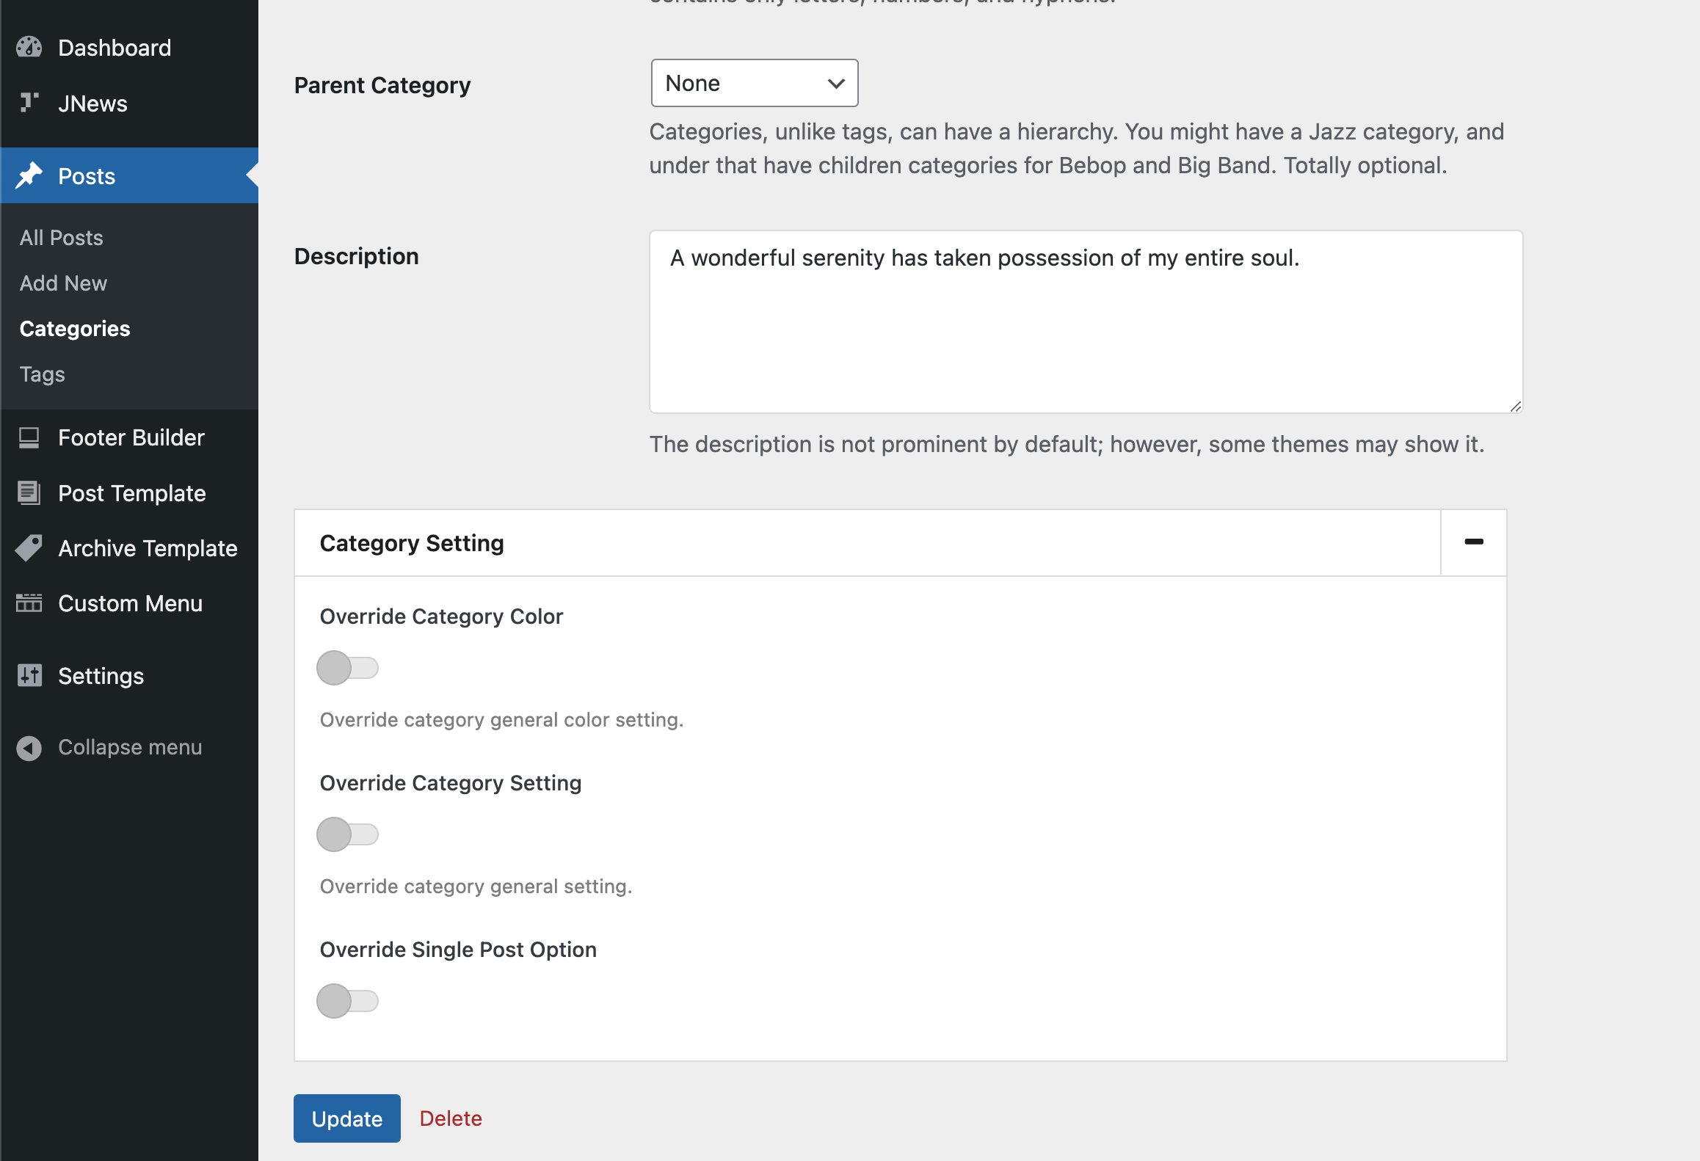This screenshot has width=1700, height=1161.
Task: Click the Archive Template tag icon
Action: pyautogui.click(x=29, y=548)
